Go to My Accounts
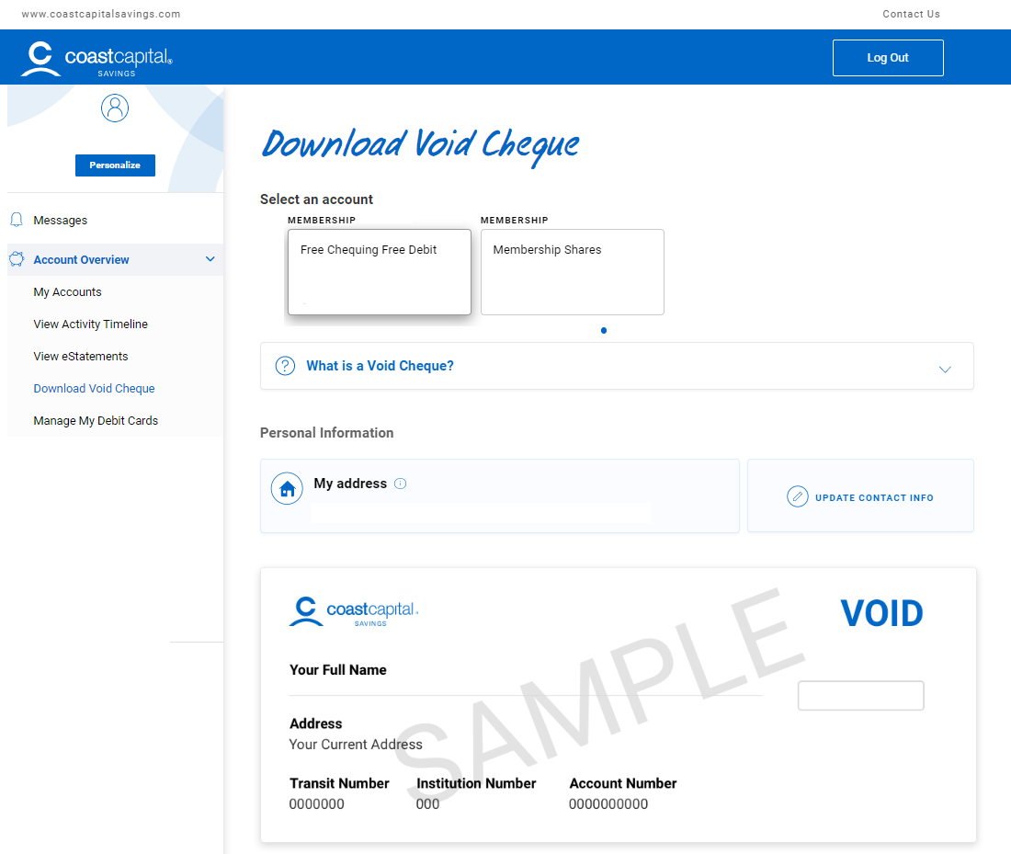The image size is (1011, 854). [68, 292]
